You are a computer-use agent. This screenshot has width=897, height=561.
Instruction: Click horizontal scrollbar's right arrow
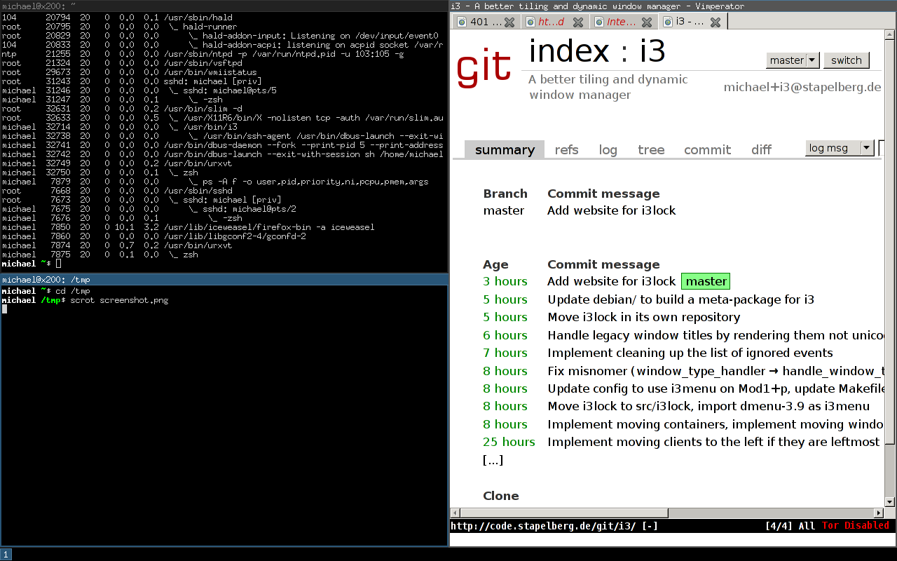[879, 513]
